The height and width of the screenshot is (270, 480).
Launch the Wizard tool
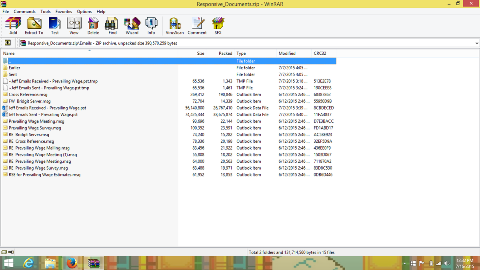pyautogui.click(x=132, y=26)
